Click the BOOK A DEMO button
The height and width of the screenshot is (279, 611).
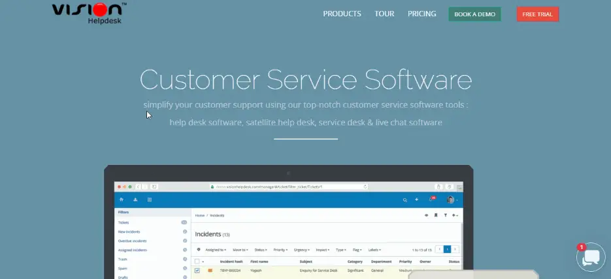474,14
